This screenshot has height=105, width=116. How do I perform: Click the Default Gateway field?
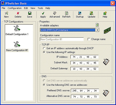[84, 69]
